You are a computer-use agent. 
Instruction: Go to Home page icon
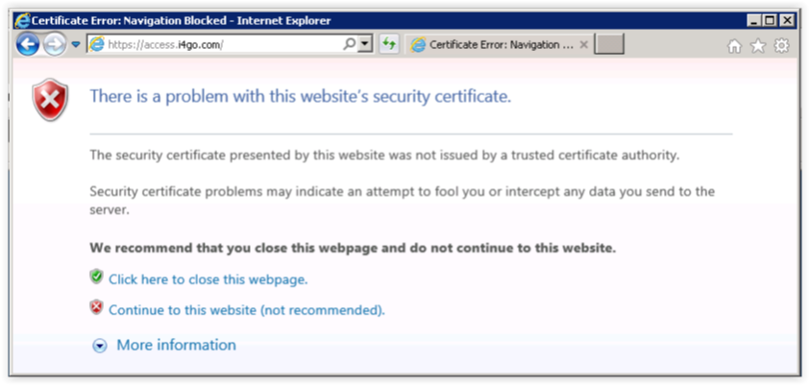pyautogui.click(x=733, y=46)
